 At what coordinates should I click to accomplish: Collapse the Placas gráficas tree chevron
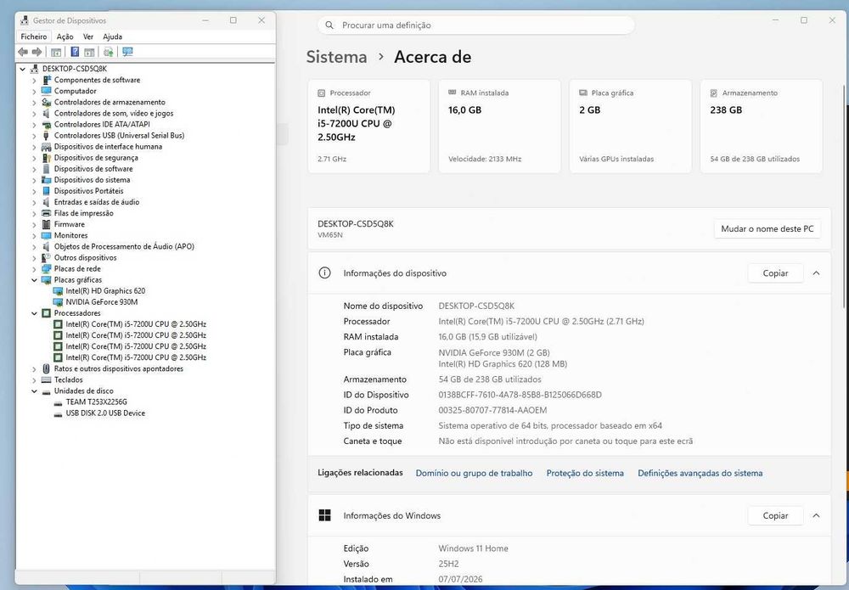[x=34, y=280]
